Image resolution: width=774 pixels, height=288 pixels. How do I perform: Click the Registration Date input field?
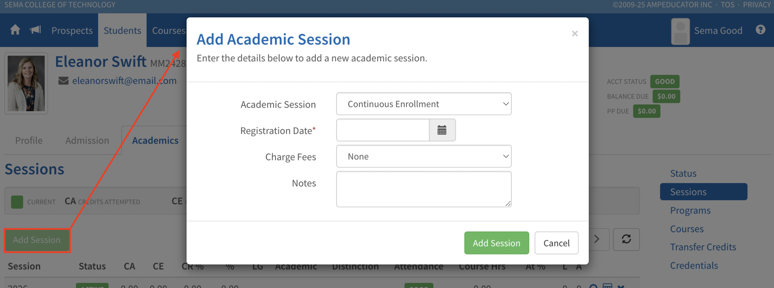tap(382, 130)
